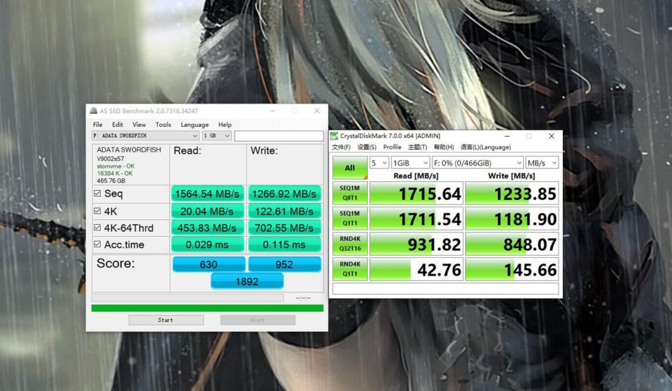Open the ADATA SWORDFISH drive dropdown
Screen dimensions: 672x391
pos(146,136)
